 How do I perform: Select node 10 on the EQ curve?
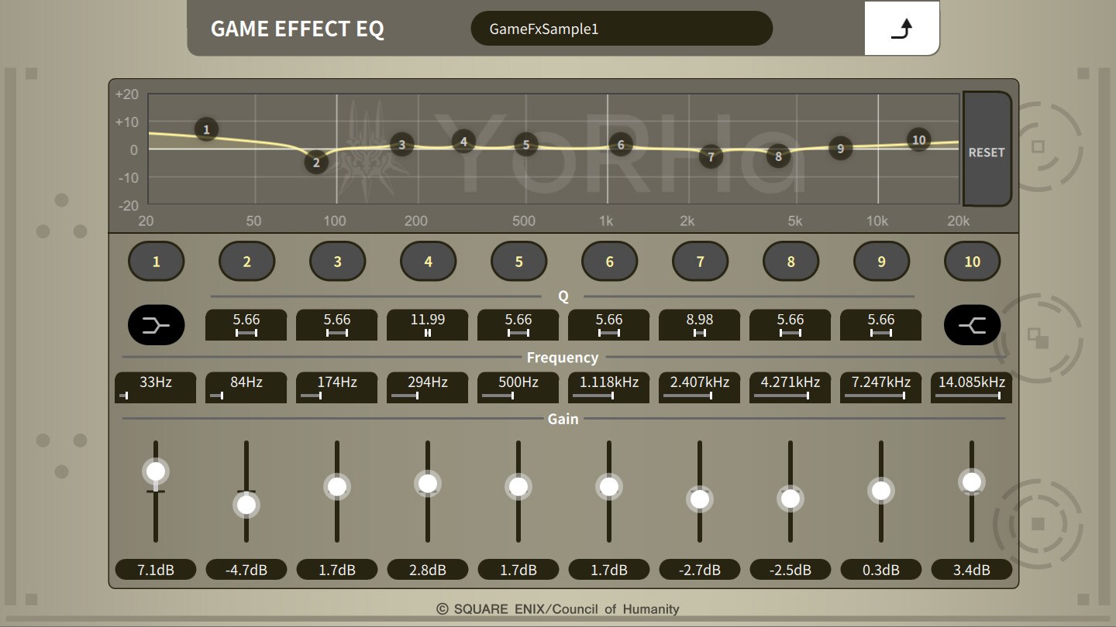[918, 140]
